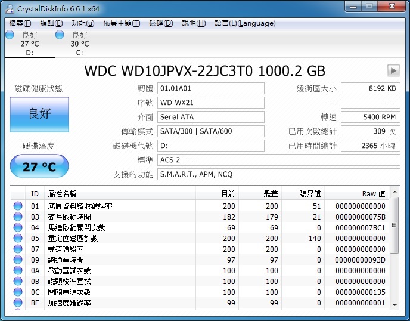410x321 pixels.
Task: Click the attribute list scrollbar thumb
Action: (x=395, y=225)
